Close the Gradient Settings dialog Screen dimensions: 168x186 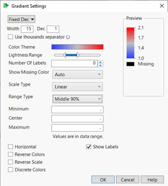[162, 6]
